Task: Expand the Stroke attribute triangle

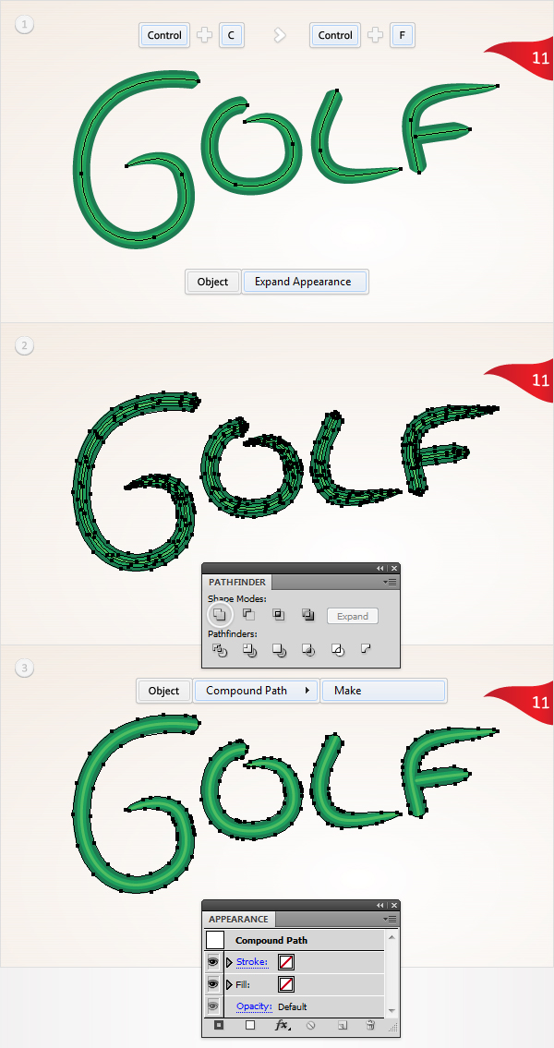Action: point(229,962)
